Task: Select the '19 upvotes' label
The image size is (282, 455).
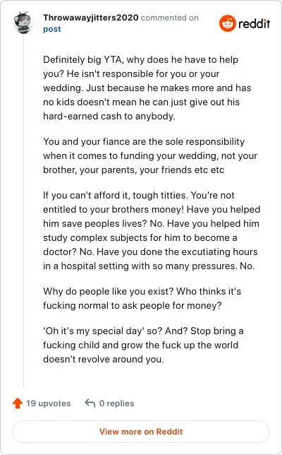Action: (x=49, y=403)
